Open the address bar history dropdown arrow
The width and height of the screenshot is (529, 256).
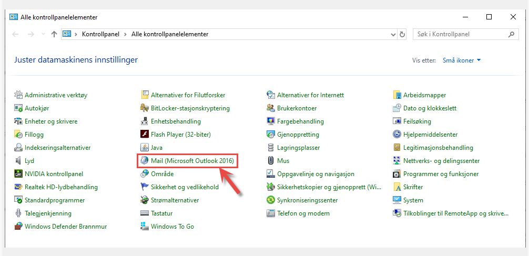(x=393, y=34)
